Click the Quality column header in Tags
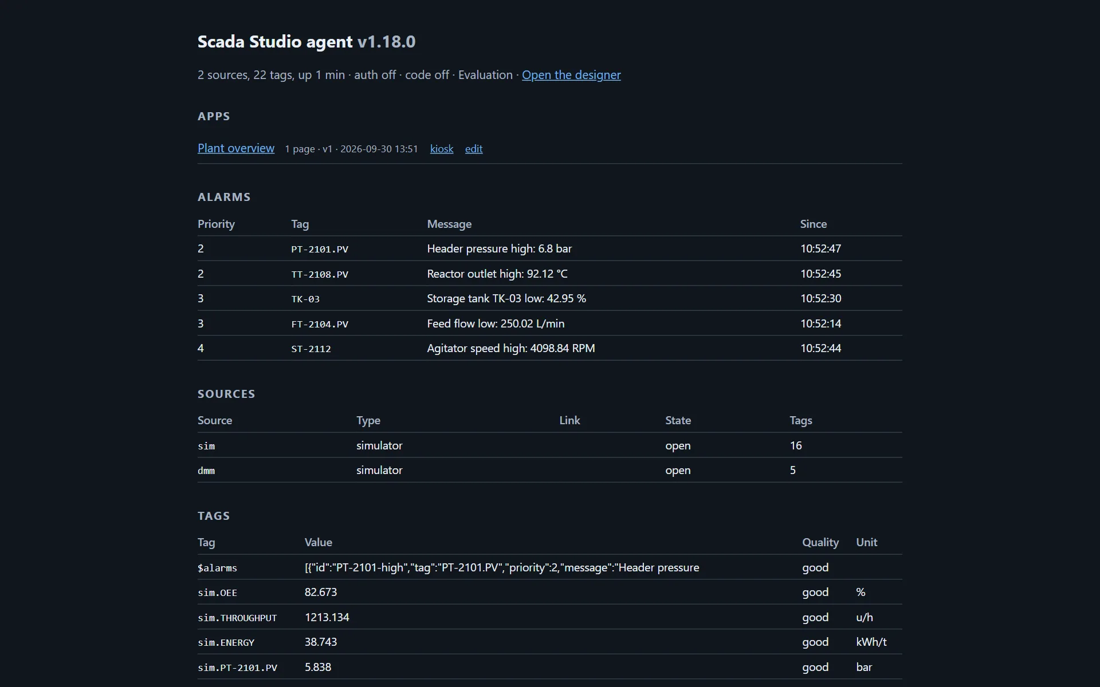 coord(820,542)
